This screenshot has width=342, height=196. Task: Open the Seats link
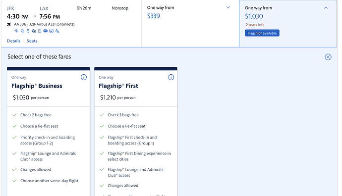[32, 41]
